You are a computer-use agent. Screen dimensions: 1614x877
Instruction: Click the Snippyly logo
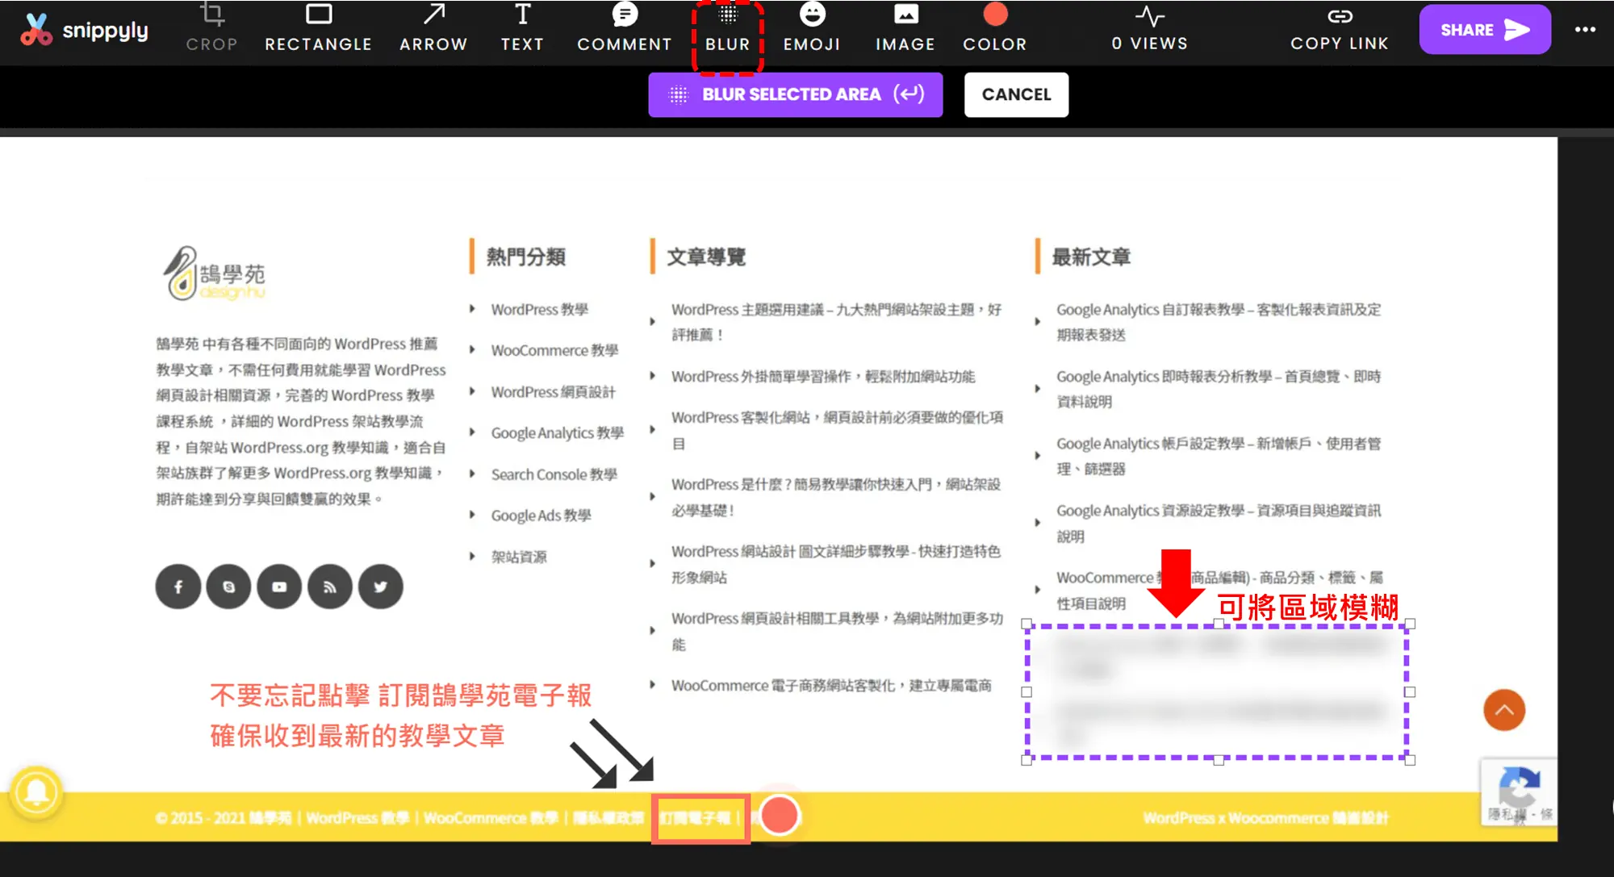click(85, 30)
